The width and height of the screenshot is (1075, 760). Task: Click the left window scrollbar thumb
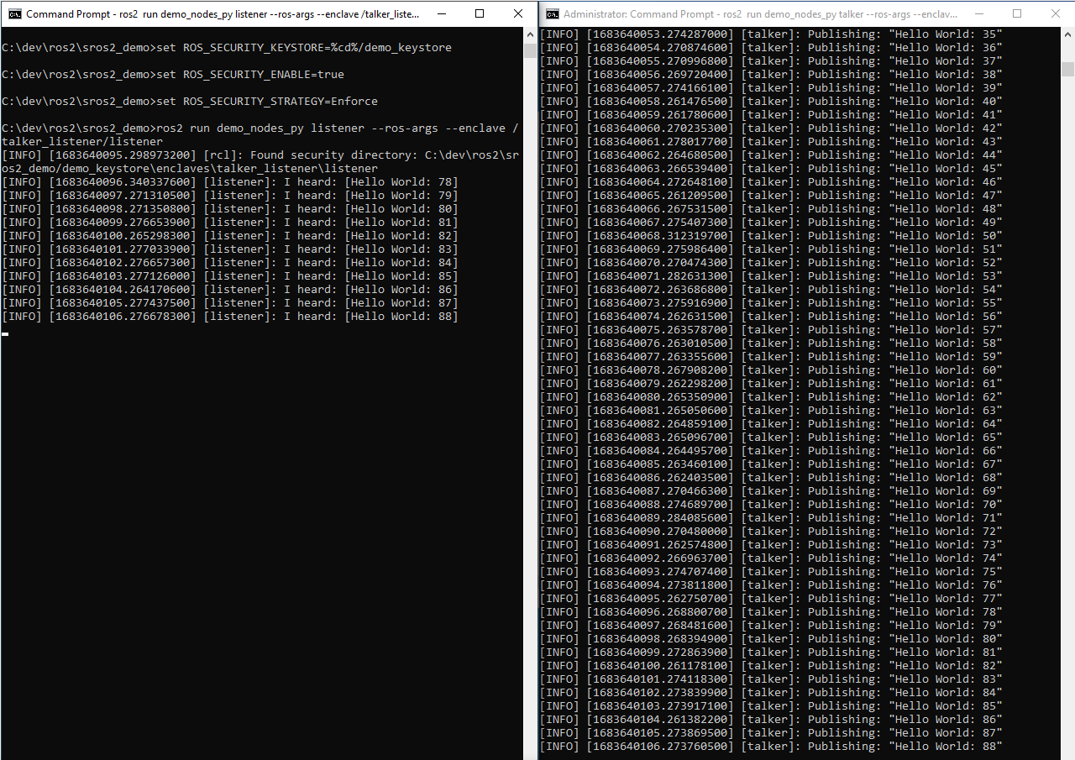530,52
